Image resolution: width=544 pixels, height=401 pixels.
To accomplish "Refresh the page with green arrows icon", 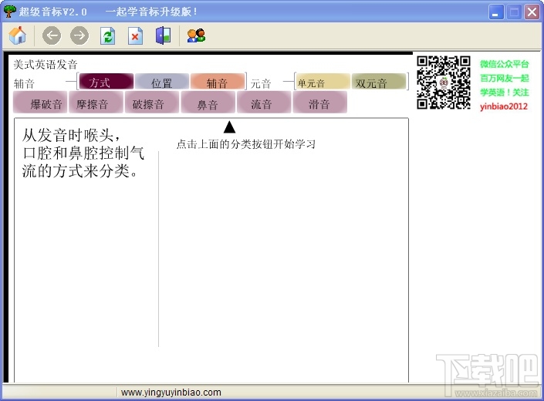I will [x=107, y=35].
